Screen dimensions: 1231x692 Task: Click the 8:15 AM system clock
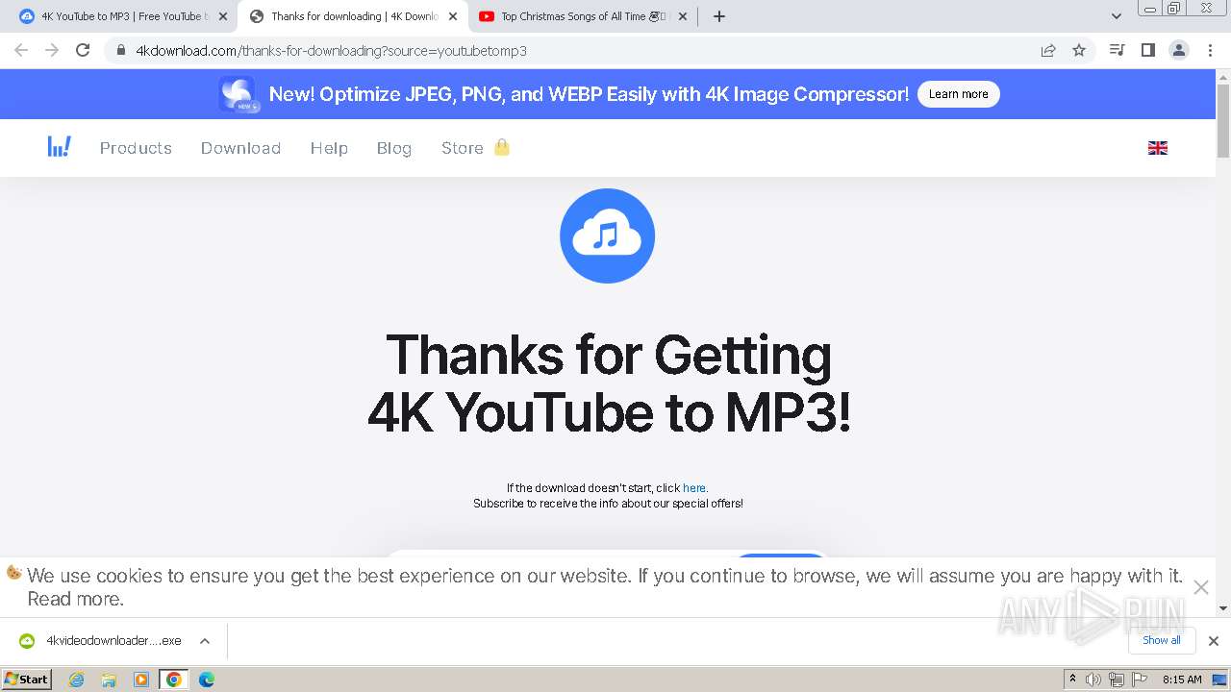[1182, 680]
